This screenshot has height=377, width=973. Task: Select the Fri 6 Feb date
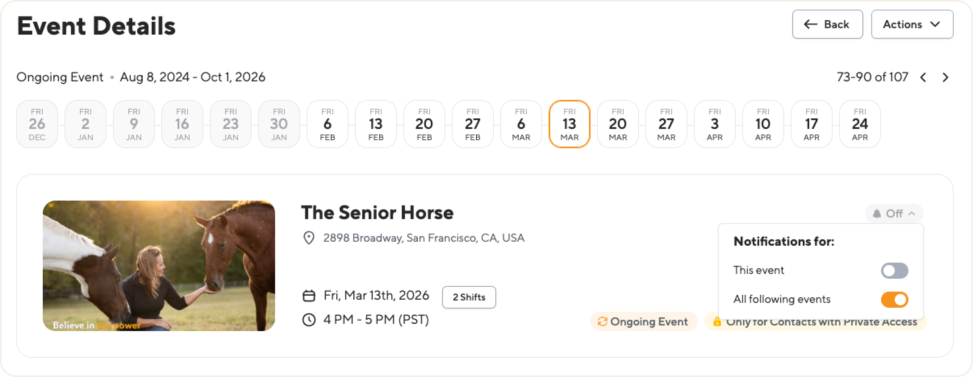(x=327, y=124)
